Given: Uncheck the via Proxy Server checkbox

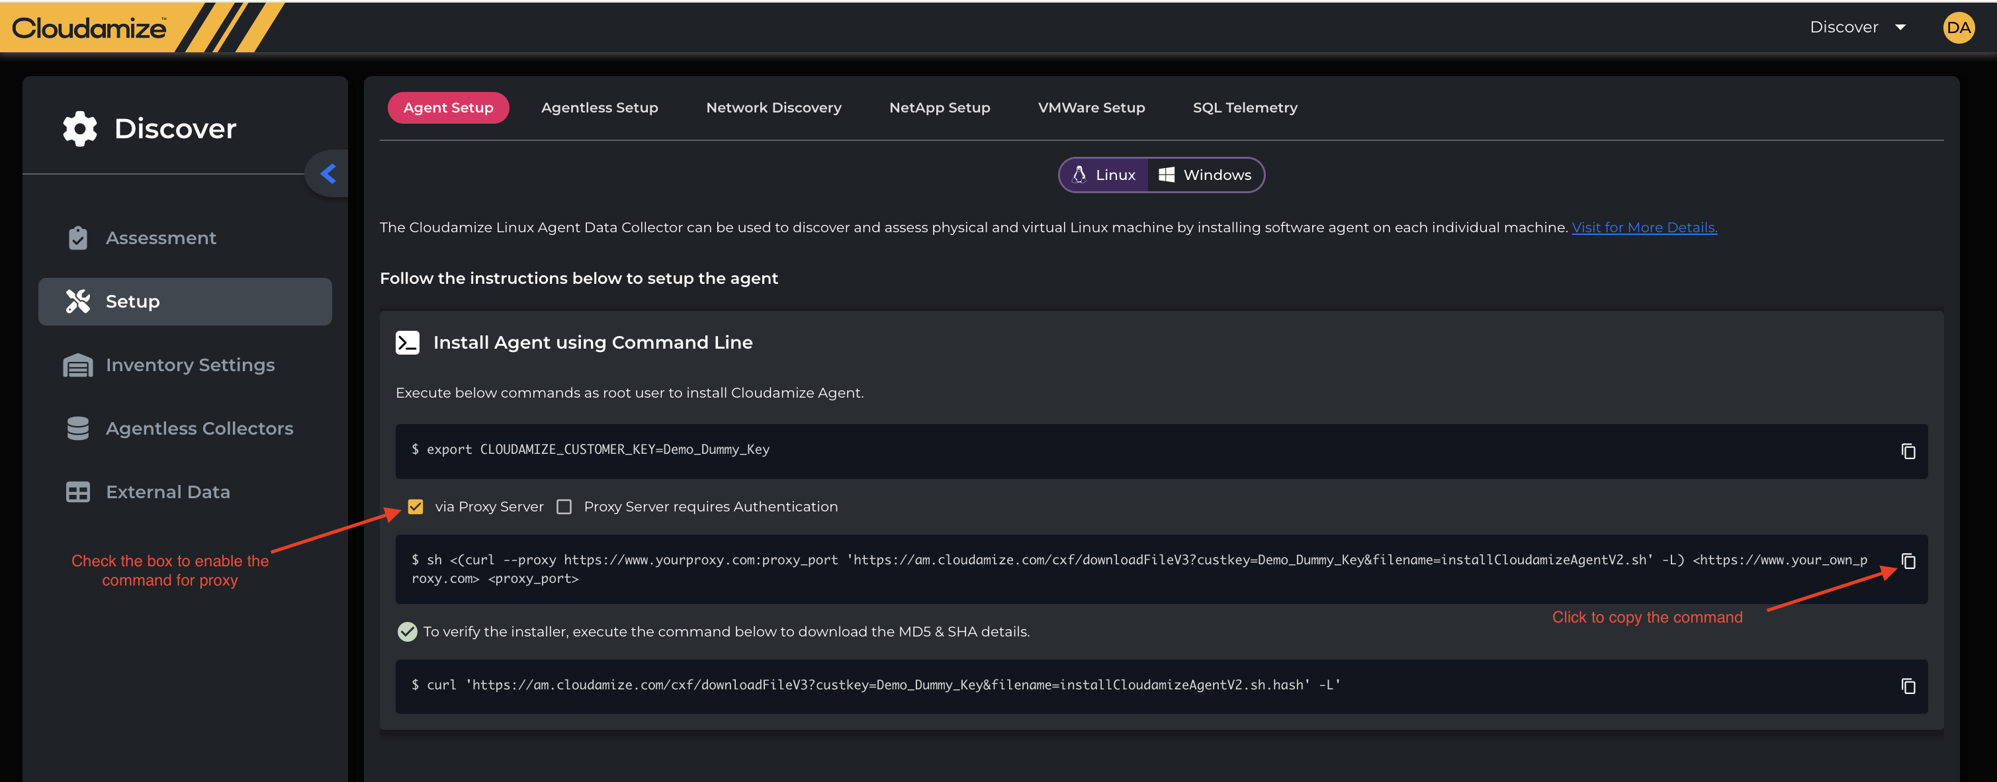Looking at the screenshot, I should (x=416, y=507).
